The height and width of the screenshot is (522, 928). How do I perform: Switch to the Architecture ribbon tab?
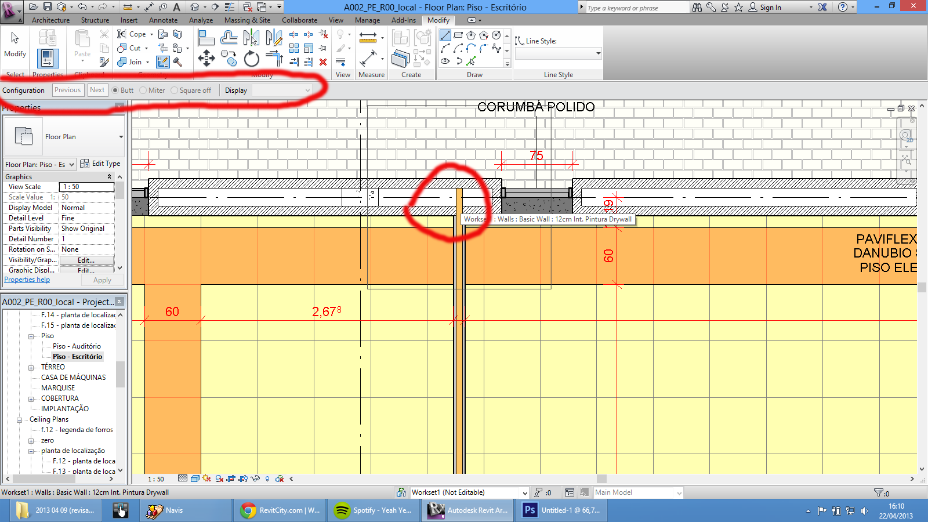50,20
